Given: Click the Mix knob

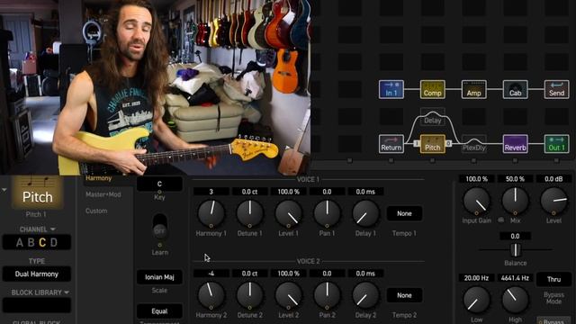Looking at the screenshot, I should [515, 201].
